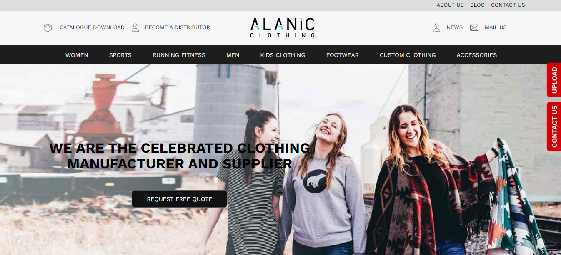Screen dimensions: 561x255
Task: Open the Sports category
Action: click(x=120, y=55)
